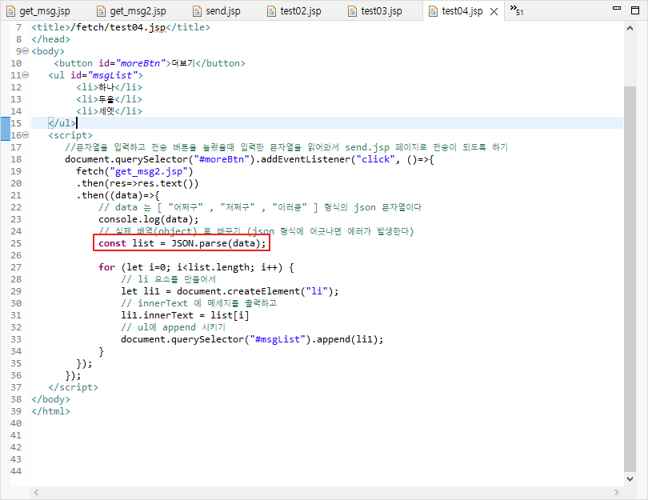648x500 pixels.
Task: Click the test02.jsp file icon
Action: click(x=271, y=11)
